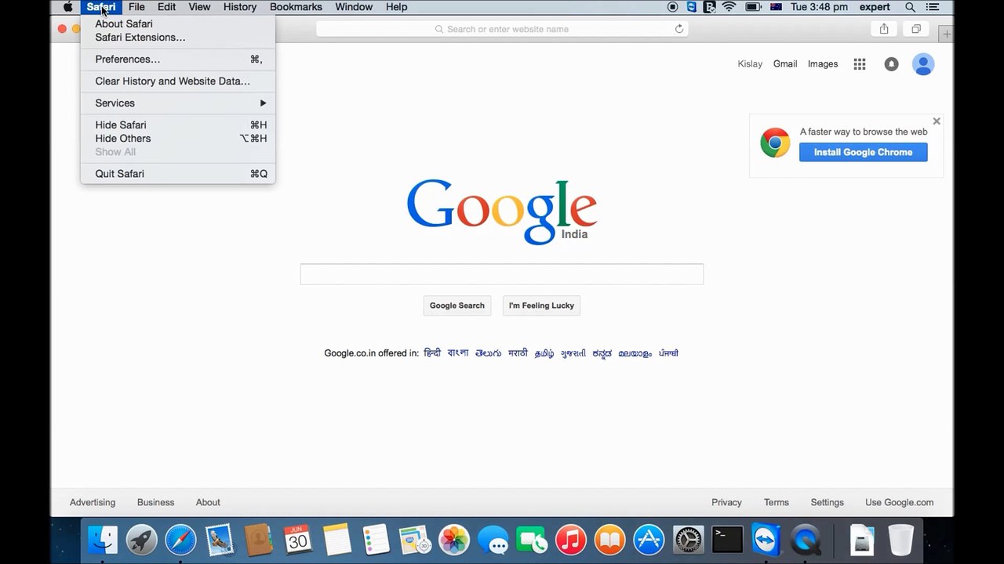Open Contacts book in the dock

click(258, 540)
